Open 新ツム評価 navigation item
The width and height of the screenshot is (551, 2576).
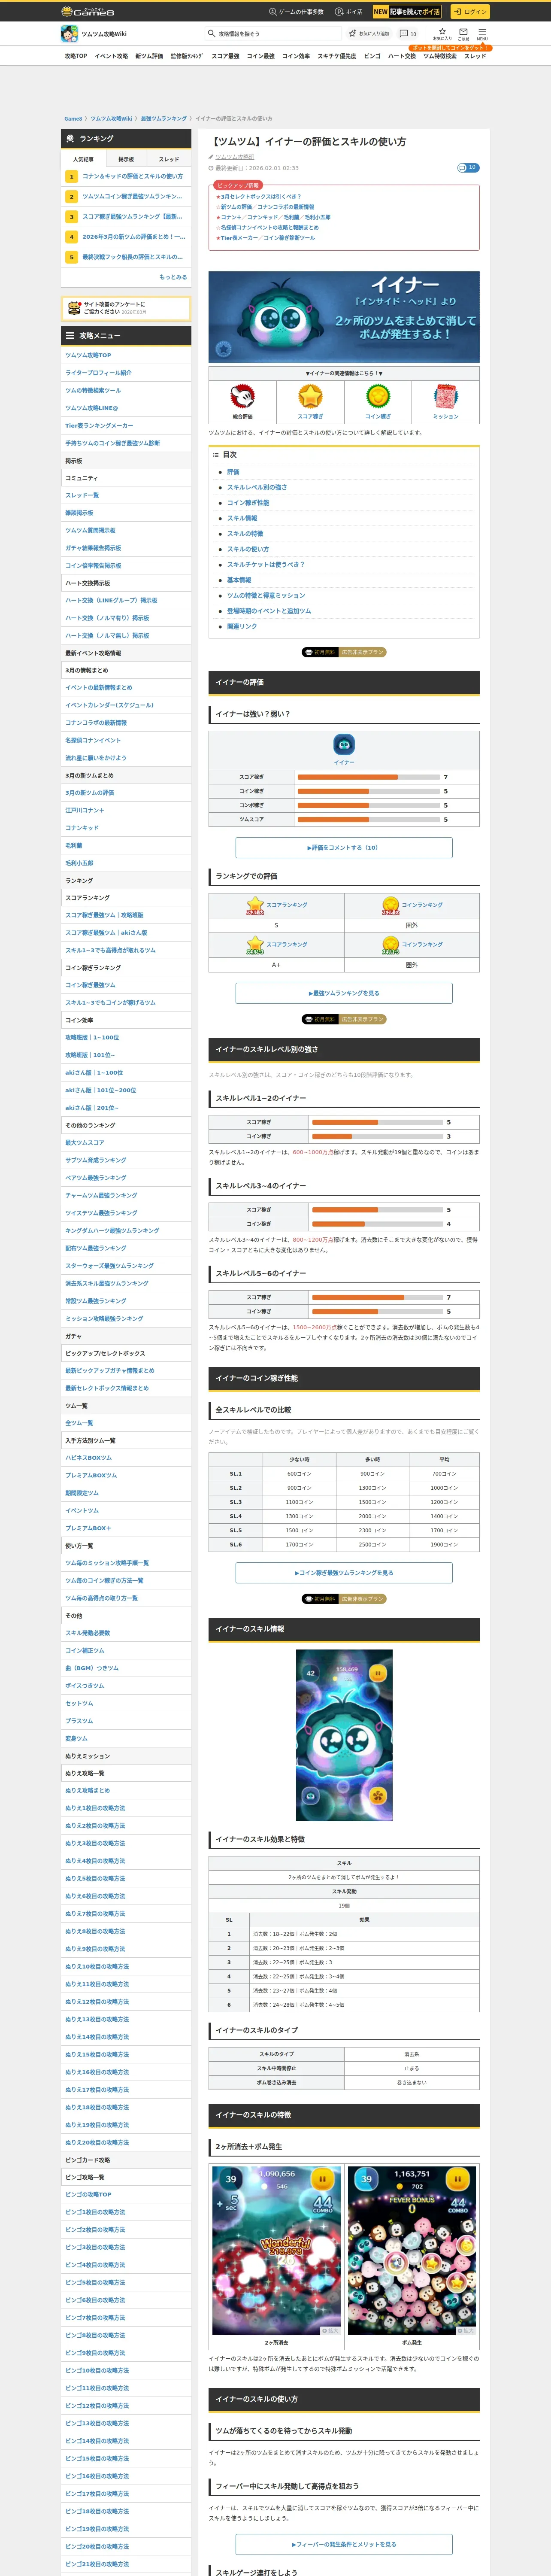point(149,56)
